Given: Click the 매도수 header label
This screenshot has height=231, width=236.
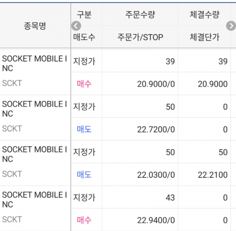Looking at the screenshot, I should tap(84, 37).
